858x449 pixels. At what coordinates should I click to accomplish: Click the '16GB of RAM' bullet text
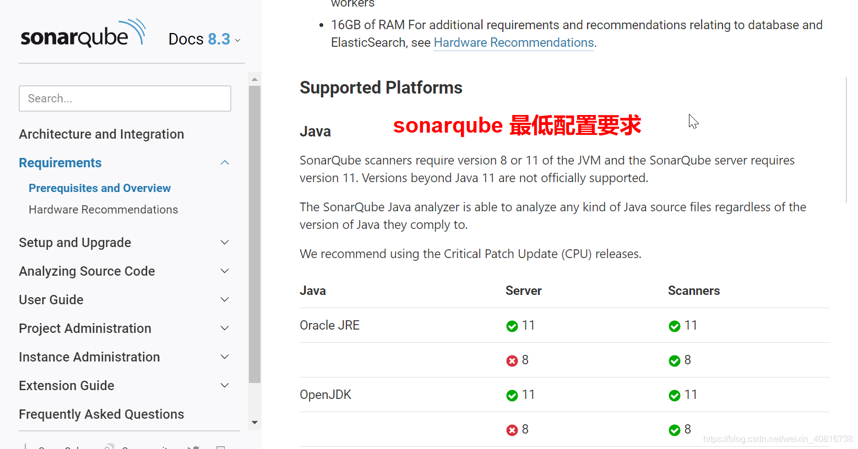click(x=577, y=34)
